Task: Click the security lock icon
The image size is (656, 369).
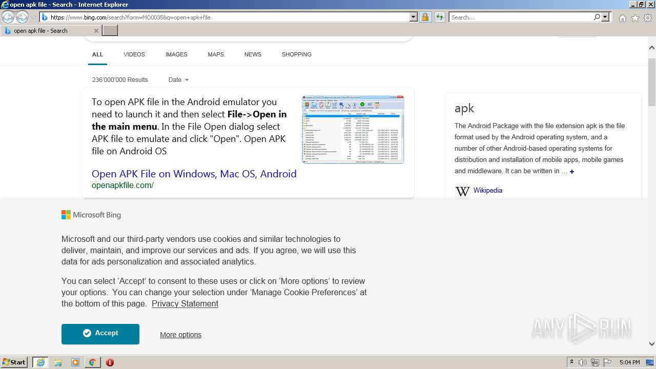Action: [x=425, y=17]
